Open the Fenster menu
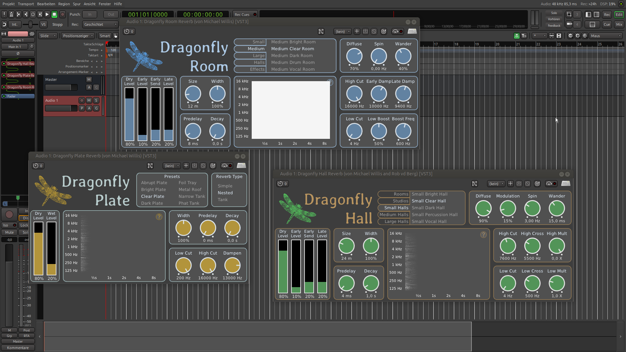 (x=105, y=4)
